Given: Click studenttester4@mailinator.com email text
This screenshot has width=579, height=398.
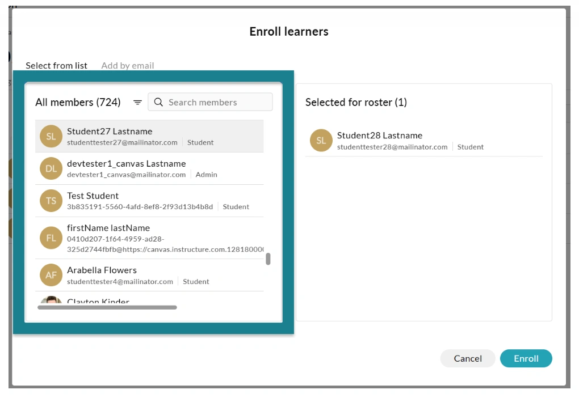Looking at the screenshot, I should coord(120,281).
